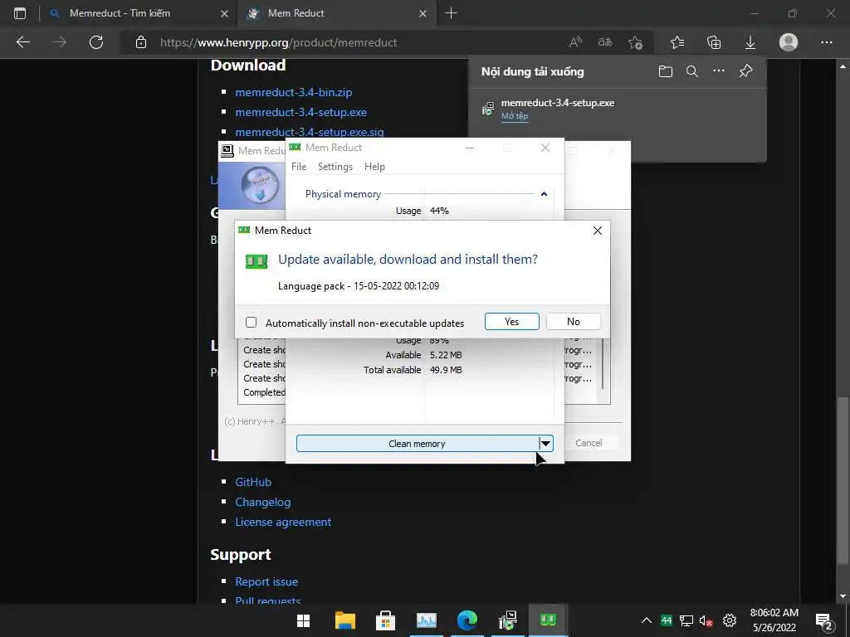The width and height of the screenshot is (850, 637).
Task: Activate Read aloud icon
Action: pyautogui.click(x=576, y=42)
